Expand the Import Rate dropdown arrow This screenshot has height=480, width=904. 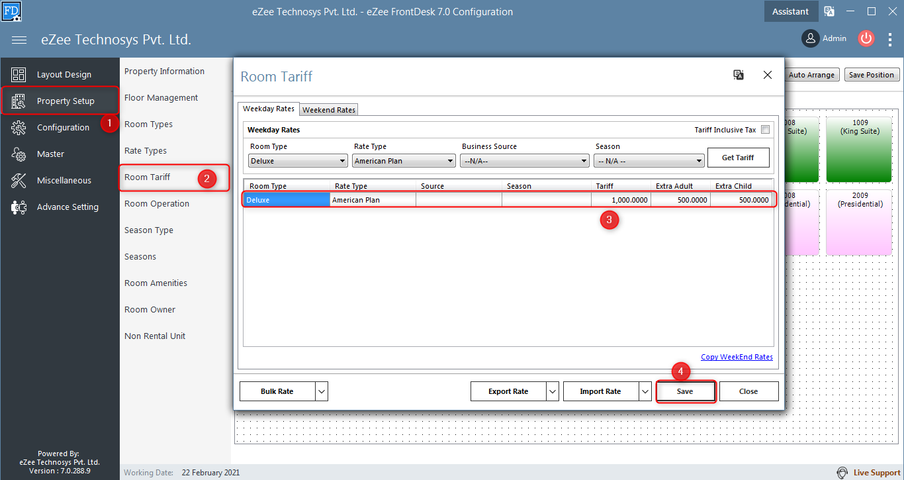tap(646, 391)
